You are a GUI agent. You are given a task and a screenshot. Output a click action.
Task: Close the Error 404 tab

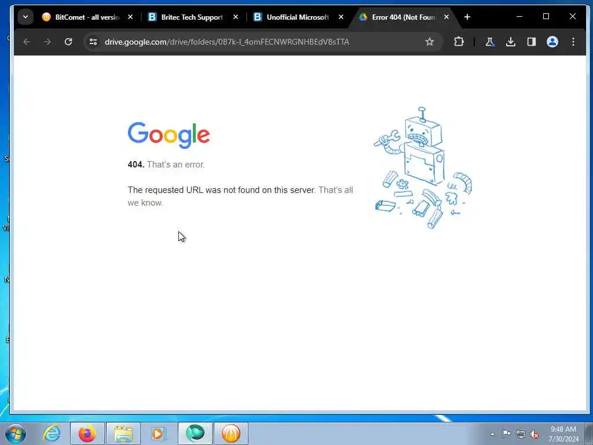point(446,17)
